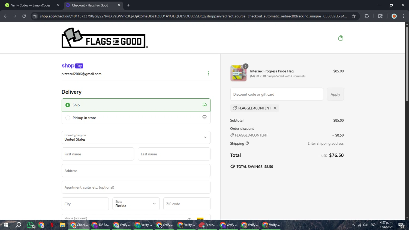
Task: Click the Apartment, suite field
Action: click(x=136, y=187)
